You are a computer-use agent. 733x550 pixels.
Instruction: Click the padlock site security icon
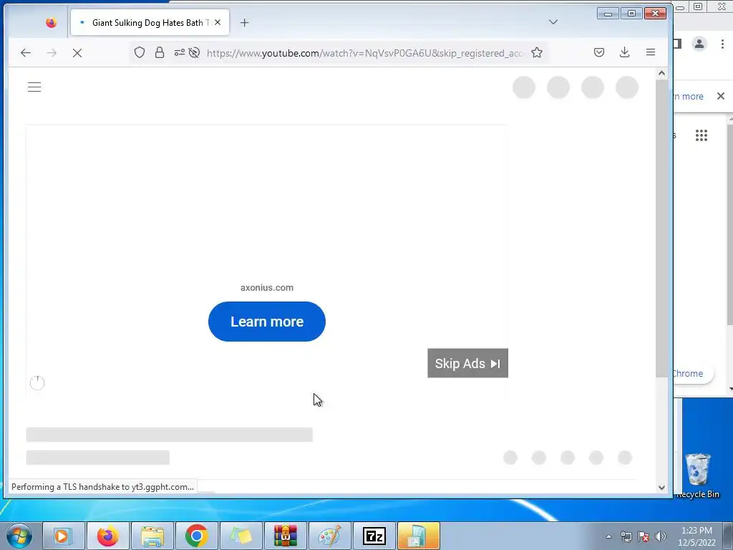pos(160,52)
